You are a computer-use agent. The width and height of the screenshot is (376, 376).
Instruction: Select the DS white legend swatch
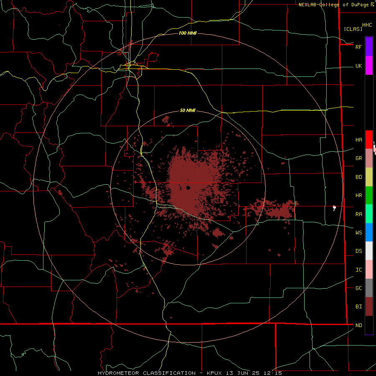click(x=369, y=251)
